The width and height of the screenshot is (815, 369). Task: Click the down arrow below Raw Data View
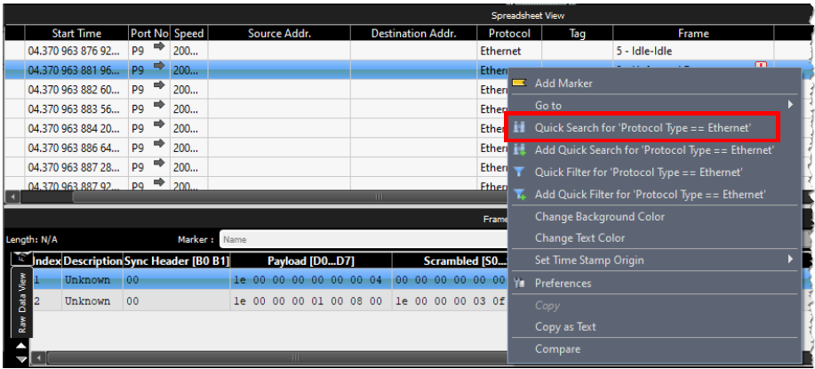[21, 358]
